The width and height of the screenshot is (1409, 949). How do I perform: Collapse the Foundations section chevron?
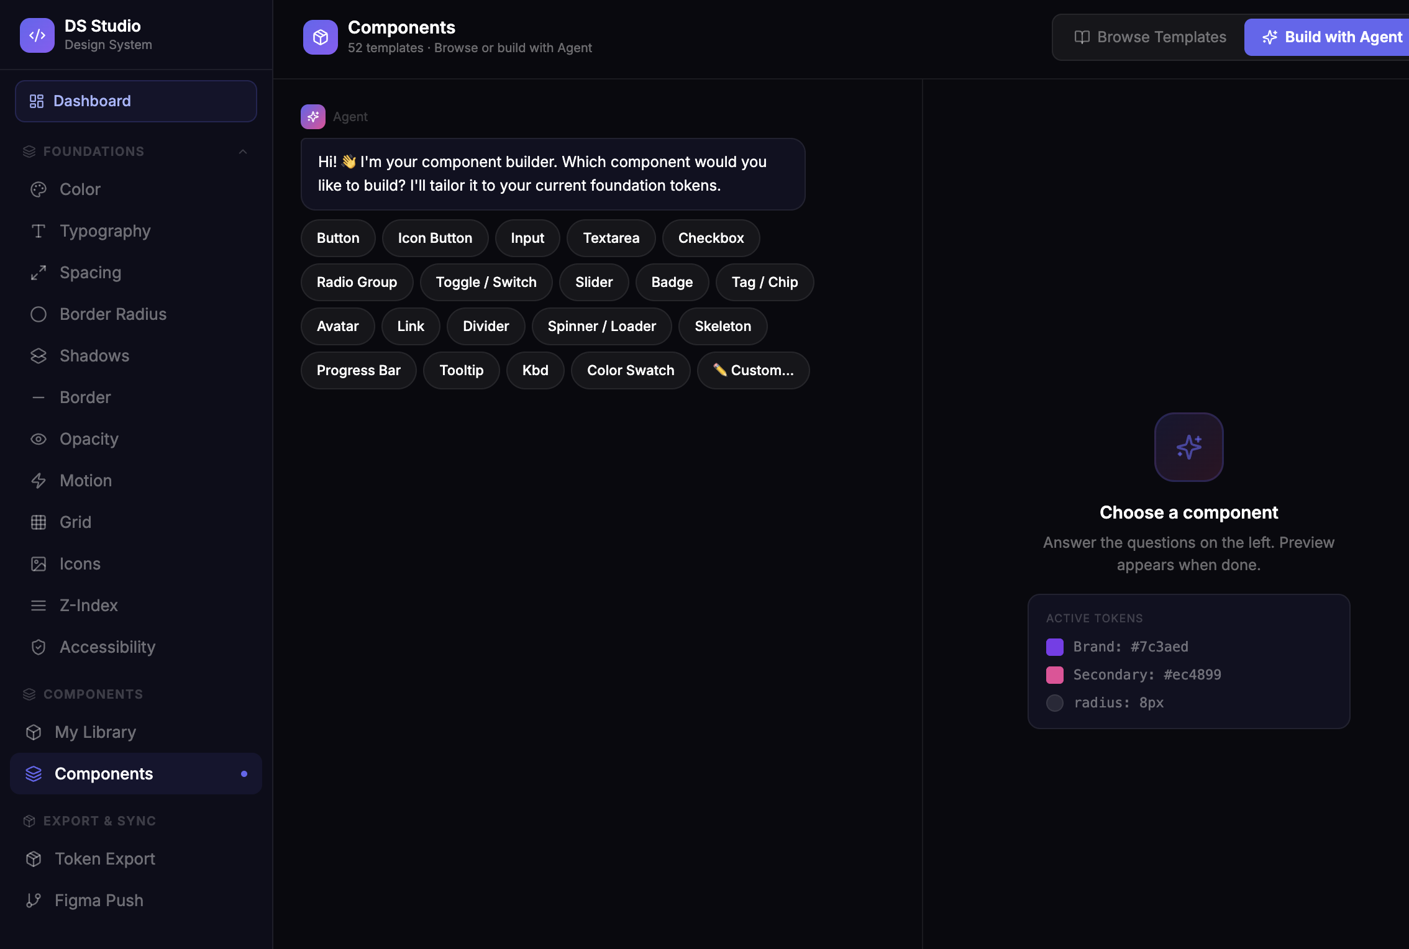pos(243,152)
